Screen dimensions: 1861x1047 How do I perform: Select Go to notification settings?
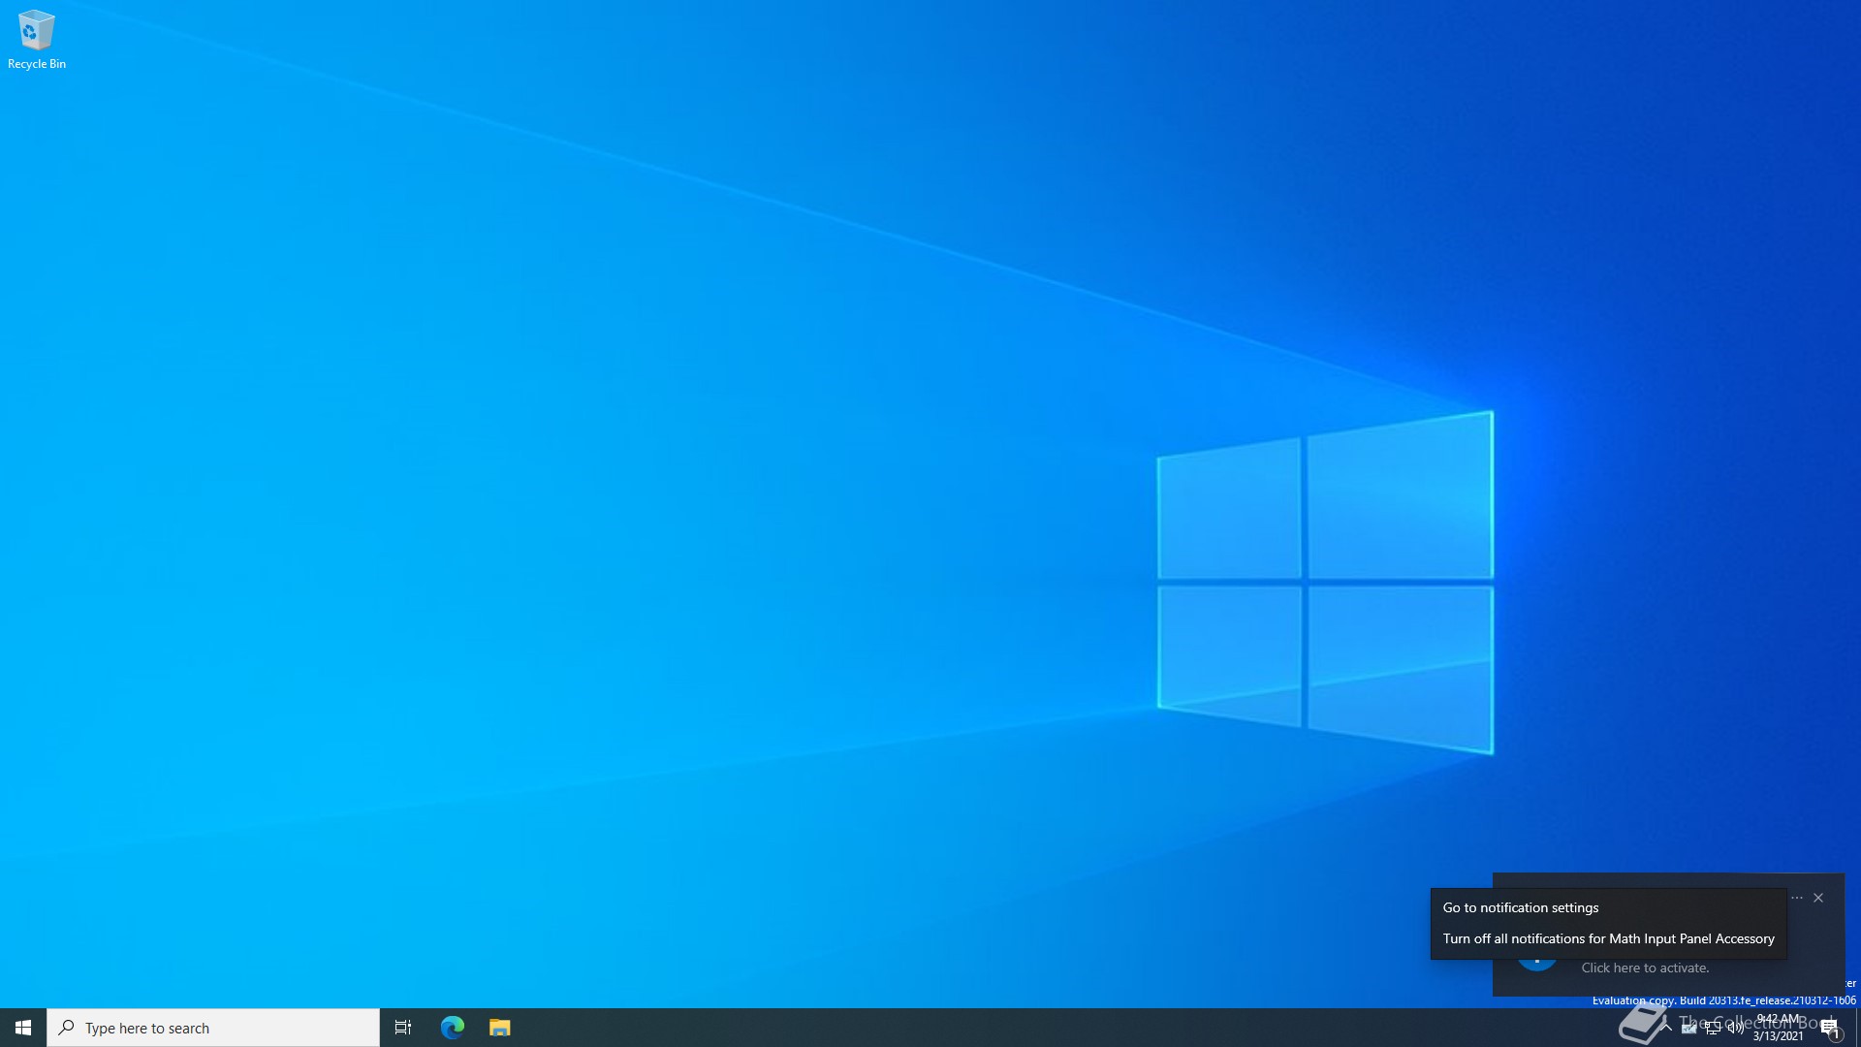pyautogui.click(x=1609, y=907)
